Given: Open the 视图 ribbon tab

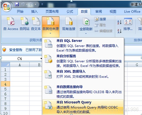Looking at the screenshot, I should [x=113, y=12].
